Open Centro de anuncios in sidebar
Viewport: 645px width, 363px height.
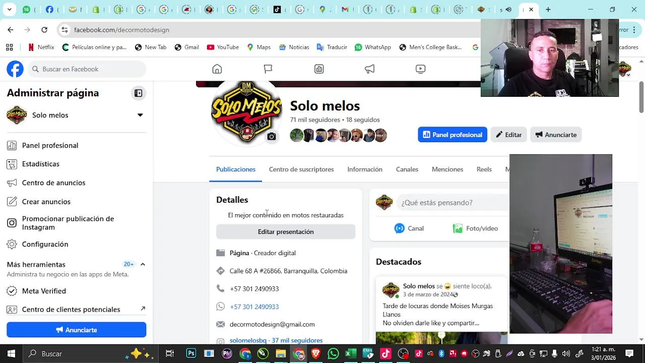(x=77, y=183)
